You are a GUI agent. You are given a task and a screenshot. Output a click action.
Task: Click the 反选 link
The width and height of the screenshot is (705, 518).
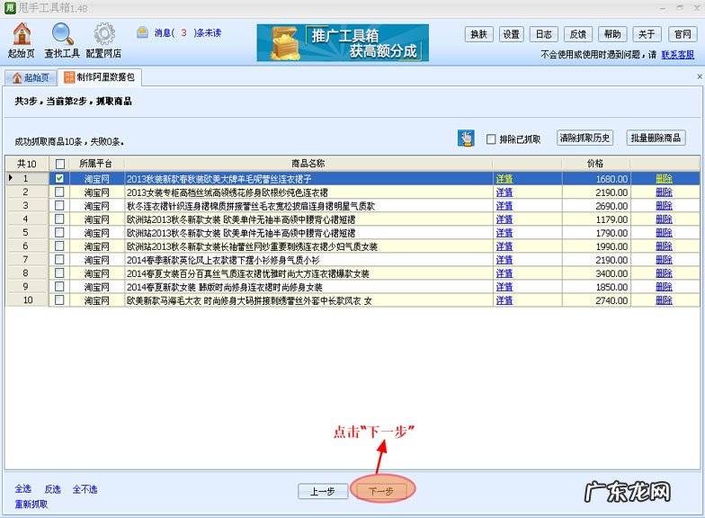[x=52, y=489]
